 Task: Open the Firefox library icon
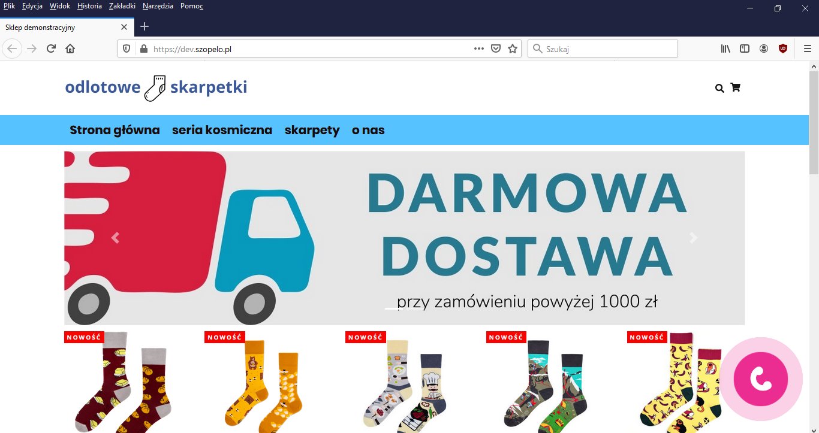(725, 49)
